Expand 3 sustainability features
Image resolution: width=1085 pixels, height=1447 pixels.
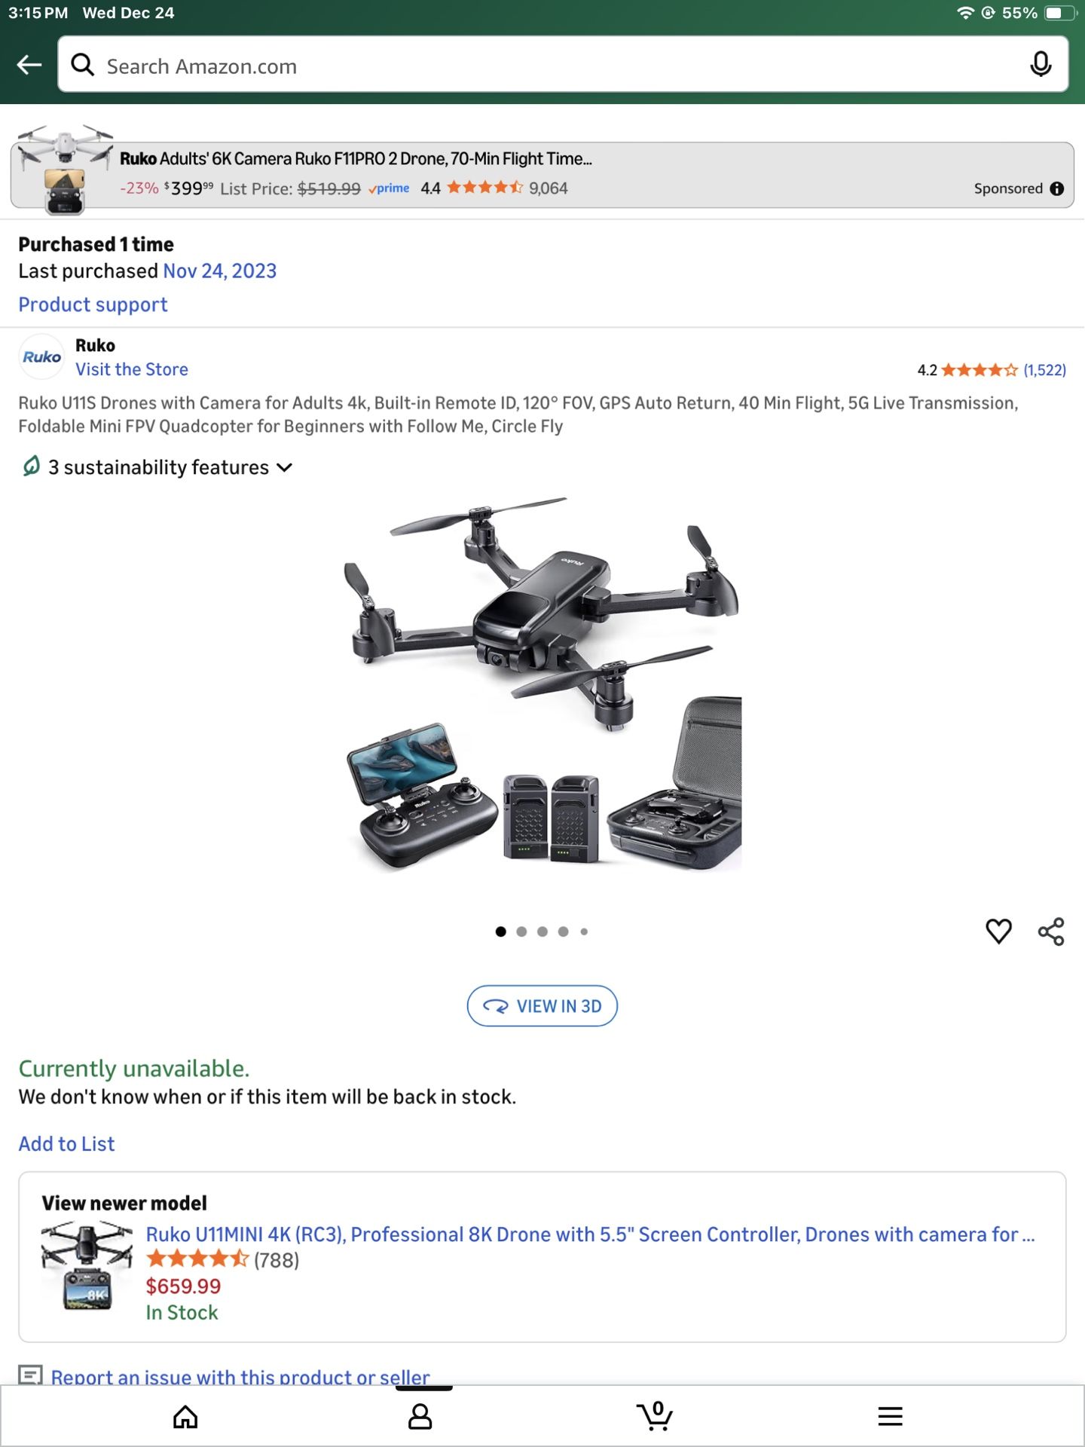156,467
